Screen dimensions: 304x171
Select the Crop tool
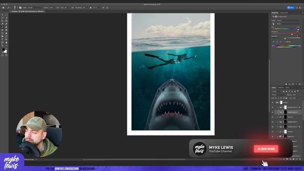tap(2, 21)
